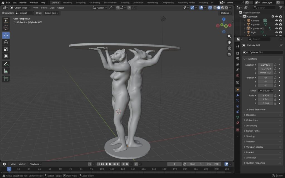Expand the Relations panel
285x178 pixels.
[x=251, y=115]
